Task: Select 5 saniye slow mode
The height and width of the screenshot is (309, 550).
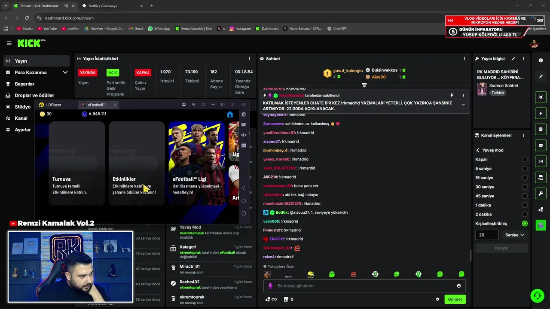Action: [x=525, y=168]
